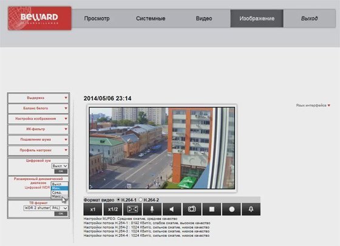Activate the microphone icon button
This screenshot has width=340, height=246.
pyautogui.click(x=152, y=209)
